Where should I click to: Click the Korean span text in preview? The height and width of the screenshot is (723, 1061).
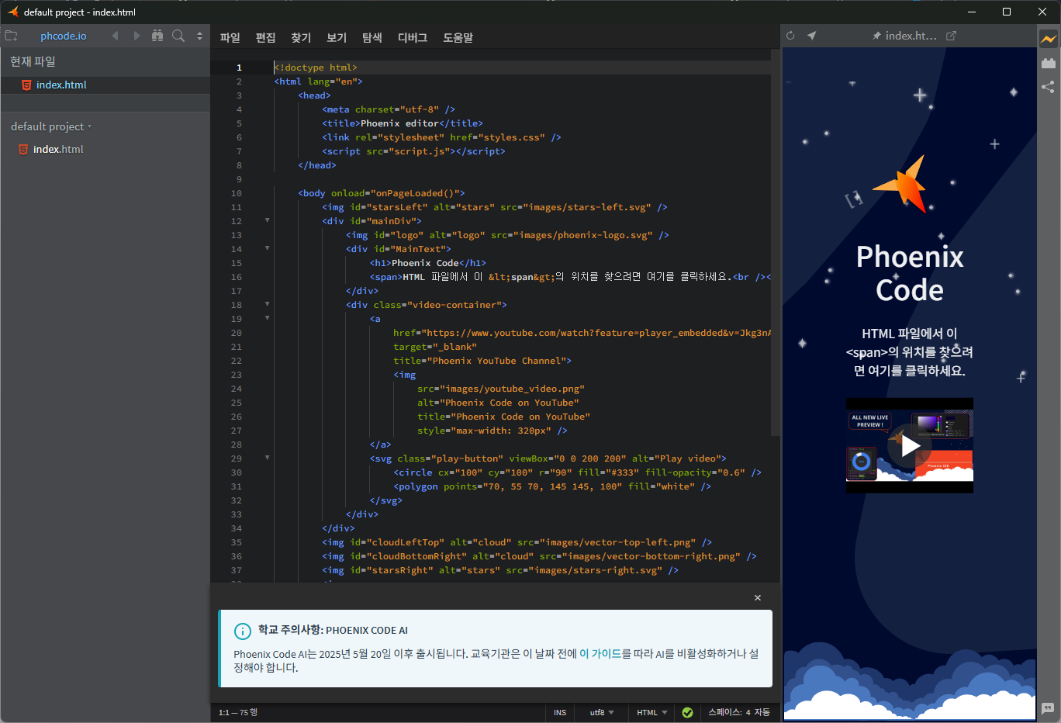[x=910, y=352]
